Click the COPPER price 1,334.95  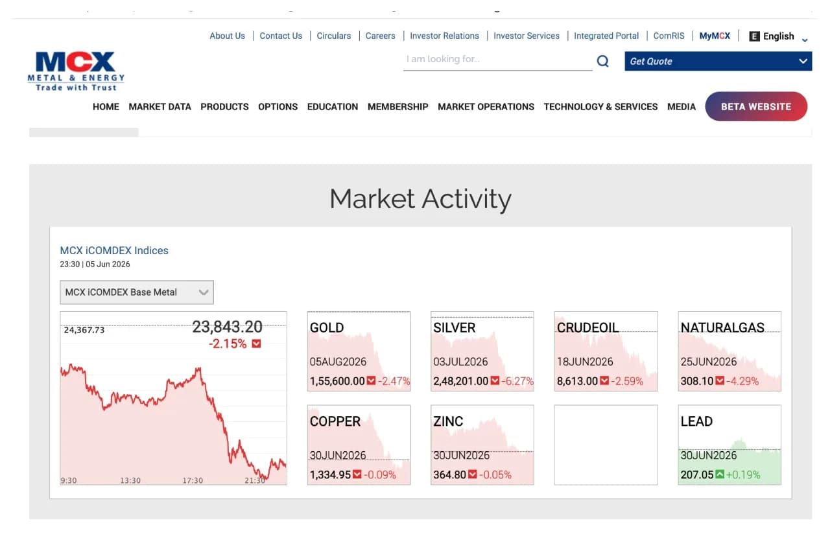330,475
